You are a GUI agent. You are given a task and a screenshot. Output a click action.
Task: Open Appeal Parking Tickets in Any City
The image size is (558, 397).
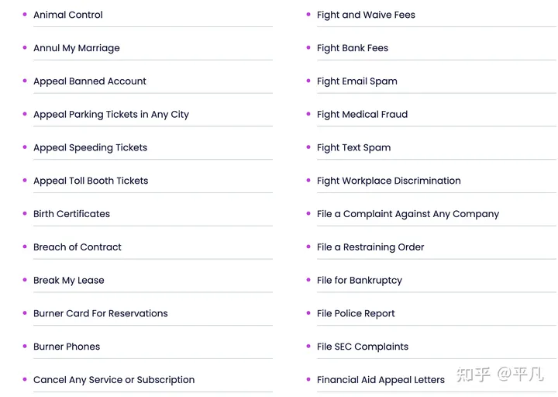click(111, 115)
